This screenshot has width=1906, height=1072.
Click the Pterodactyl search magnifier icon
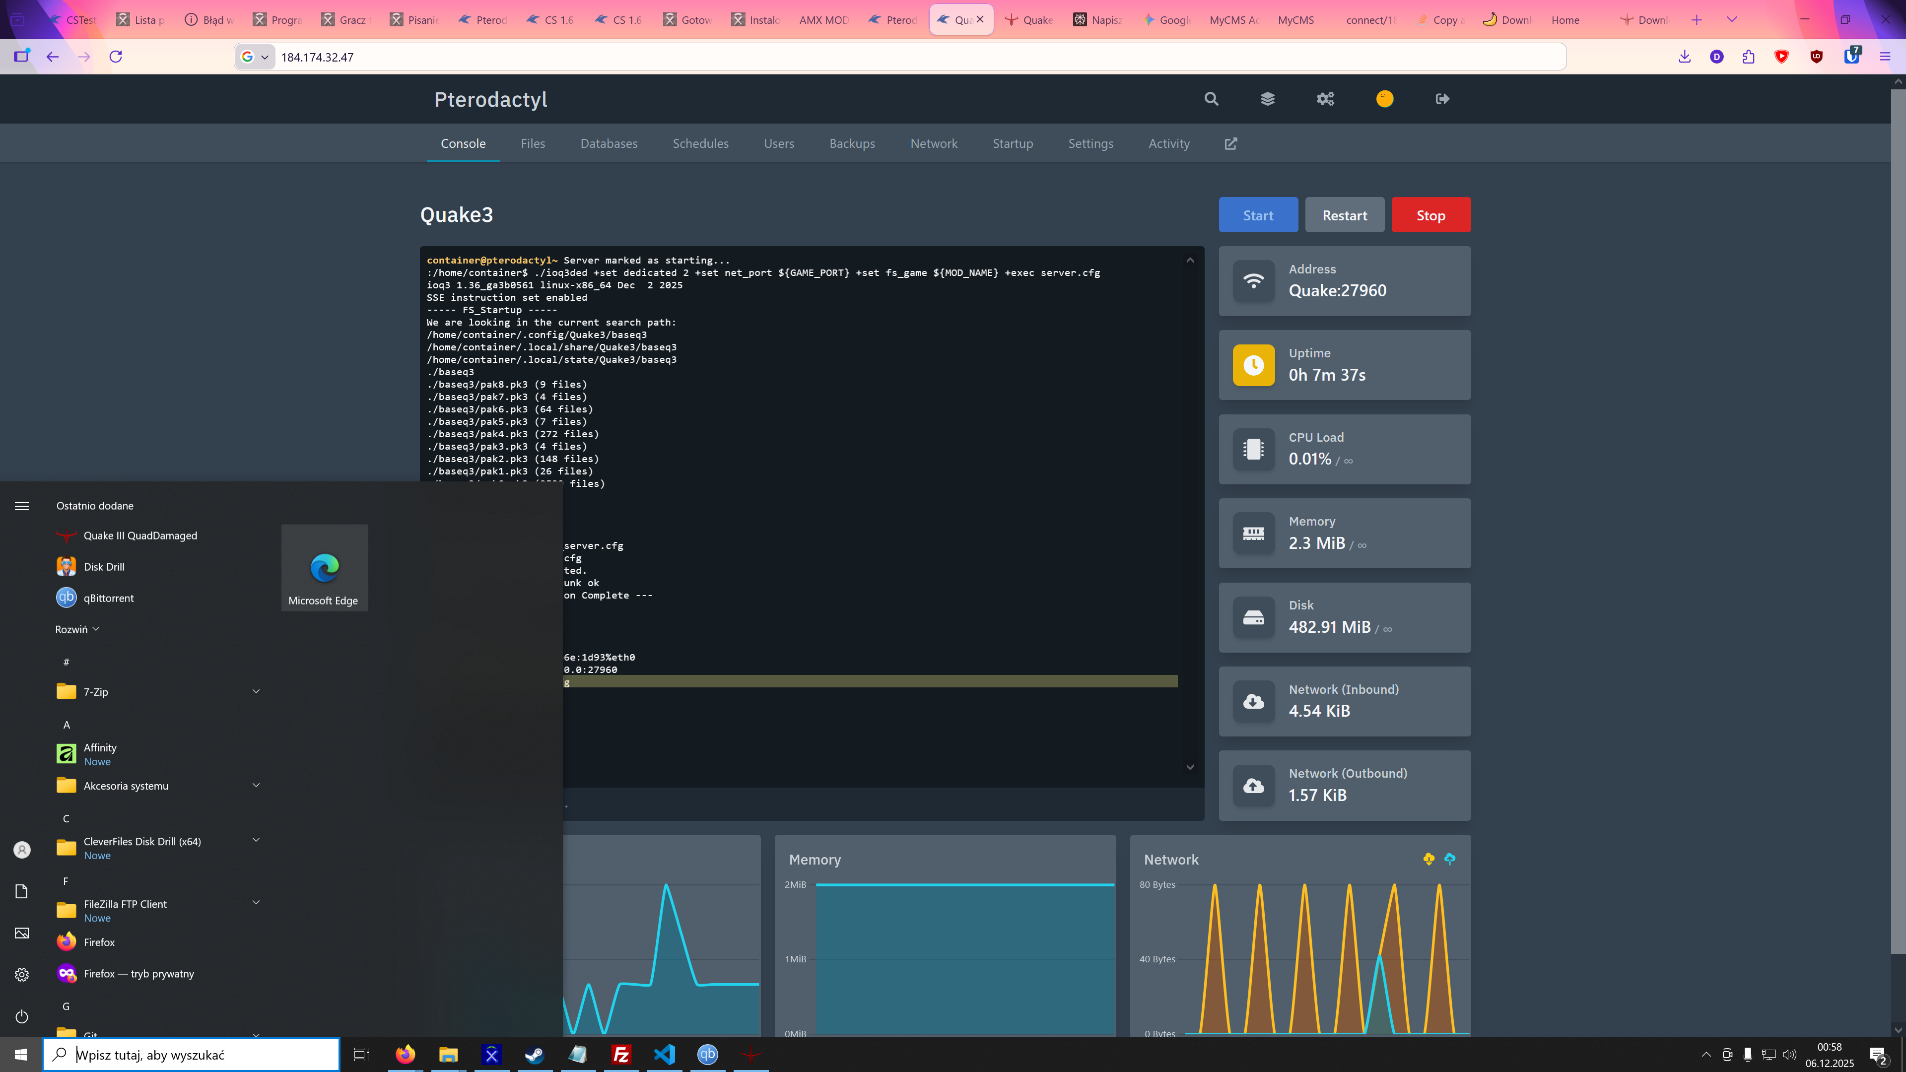click(x=1211, y=99)
